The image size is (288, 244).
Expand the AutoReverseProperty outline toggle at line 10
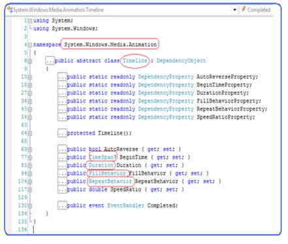point(30,77)
